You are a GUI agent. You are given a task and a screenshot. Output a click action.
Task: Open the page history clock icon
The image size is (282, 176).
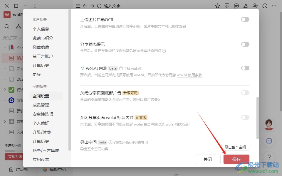tap(265, 6)
